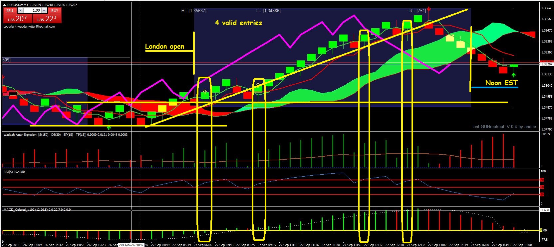Click the ant-GUBreakout_V.0.4 by andee label
Screen dimensions: 554x247
point(505,126)
